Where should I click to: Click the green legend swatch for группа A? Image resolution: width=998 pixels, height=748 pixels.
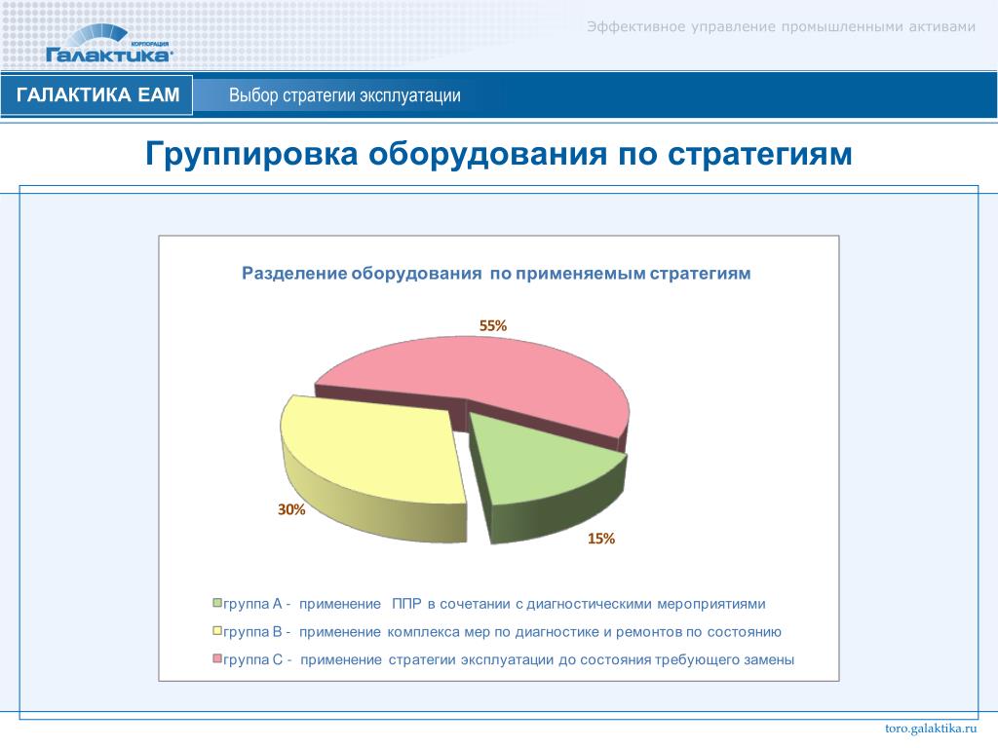(x=217, y=602)
